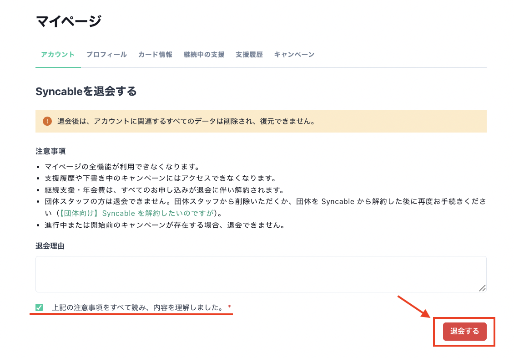This screenshot has height=358, width=514.
Task: Click the data deletion warning banner text
Action: (186, 122)
